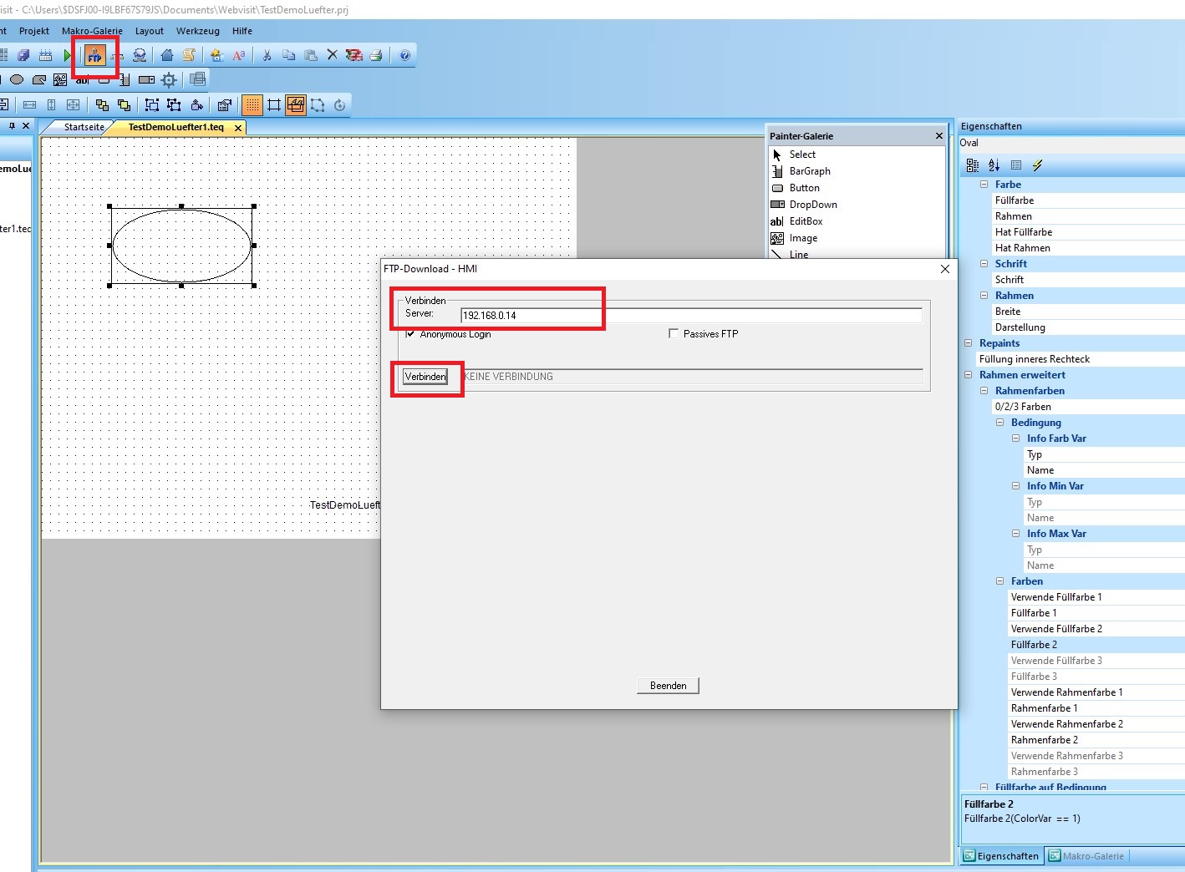Screen dimensions: 1185x872
Task: Collapse the Info Farb Var node
Action: [1015, 439]
